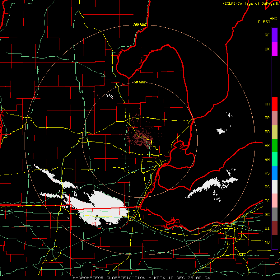Click the Hydrometeor Classification KDTX timestamp caption
The height and width of the screenshot is (280, 280).
(x=141, y=278)
